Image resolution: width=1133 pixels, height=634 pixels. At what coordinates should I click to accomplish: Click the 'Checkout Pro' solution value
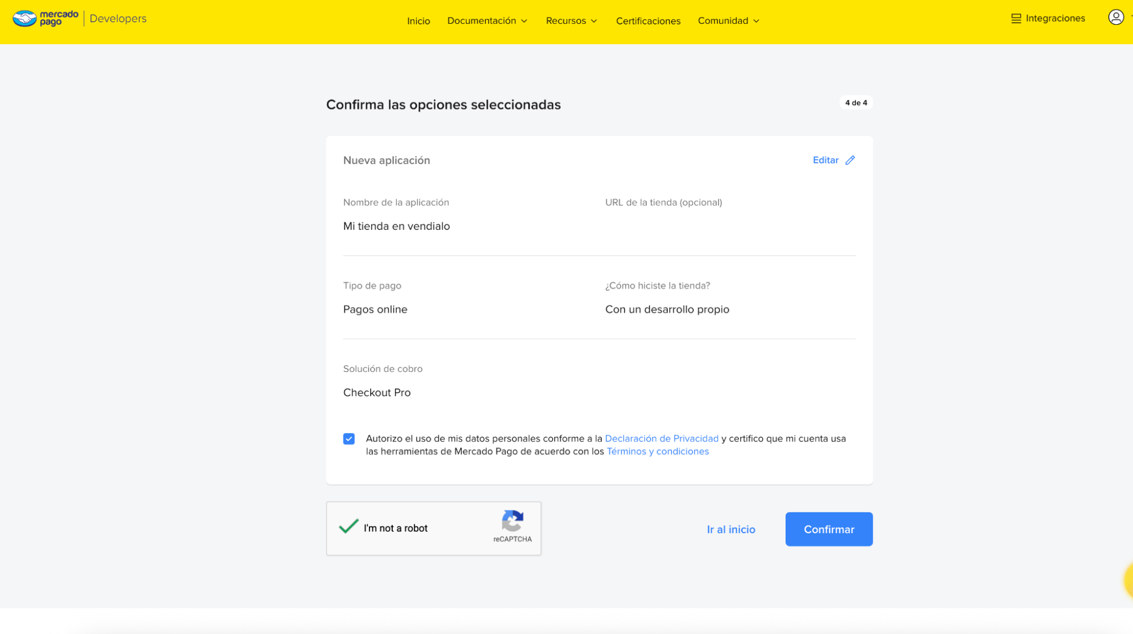[376, 392]
